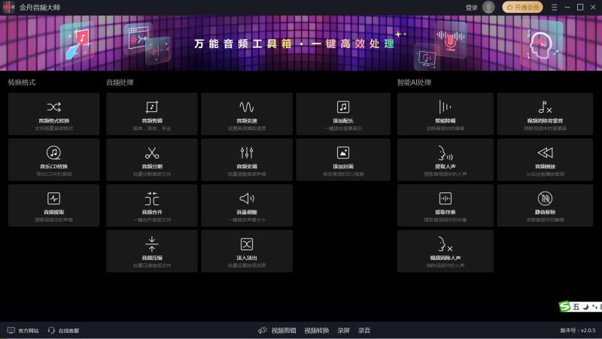This screenshot has width=602, height=339.
Task: Open the 音频倒放 reverse playback tool
Action: (545, 159)
